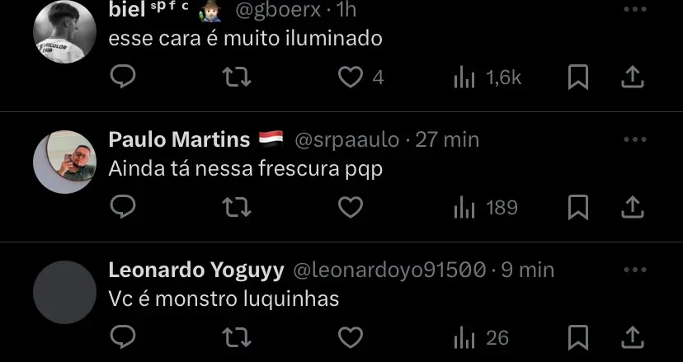Repost the tweet 'Ainda tá nessa frescura'

237,207
